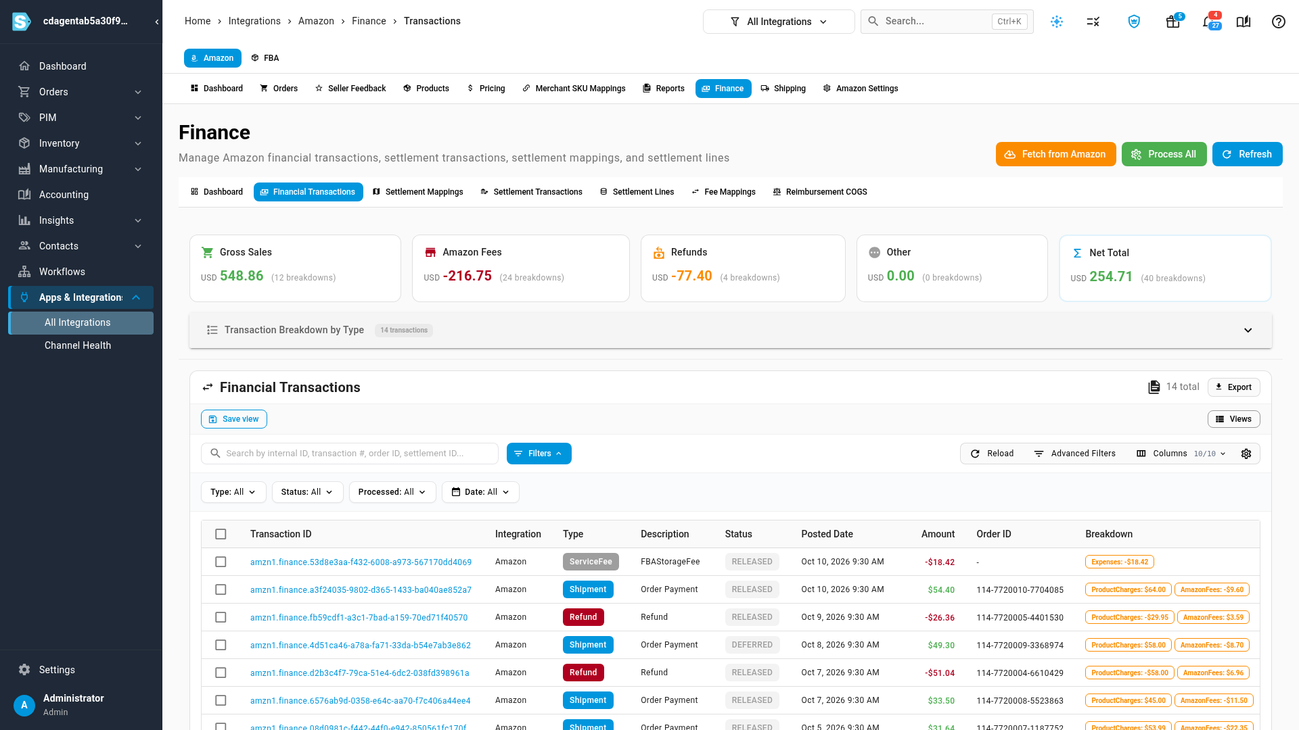
Task: Collapse sidebar with the chevron arrow
Action: pyautogui.click(x=157, y=22)
